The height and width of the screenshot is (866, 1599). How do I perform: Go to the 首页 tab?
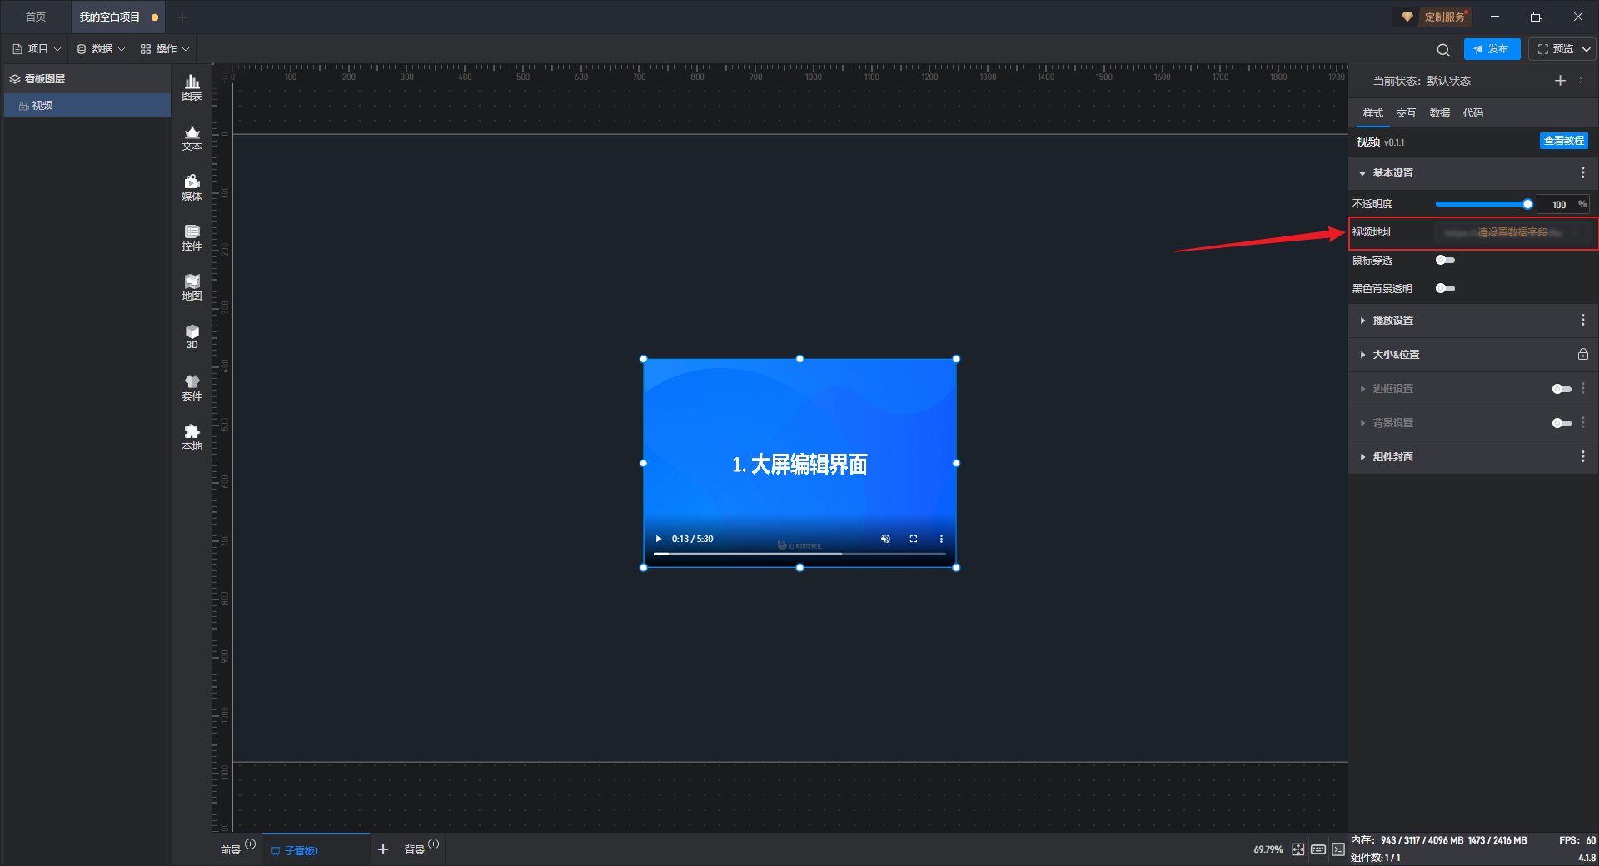click(36, 17)
